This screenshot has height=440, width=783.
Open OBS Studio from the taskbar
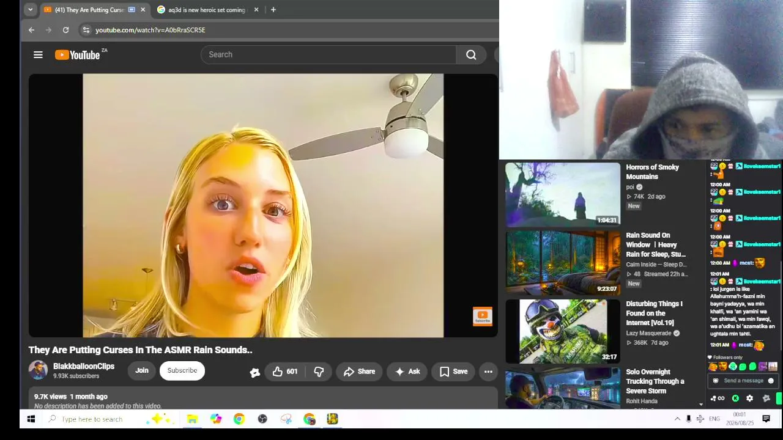(262, 419)
